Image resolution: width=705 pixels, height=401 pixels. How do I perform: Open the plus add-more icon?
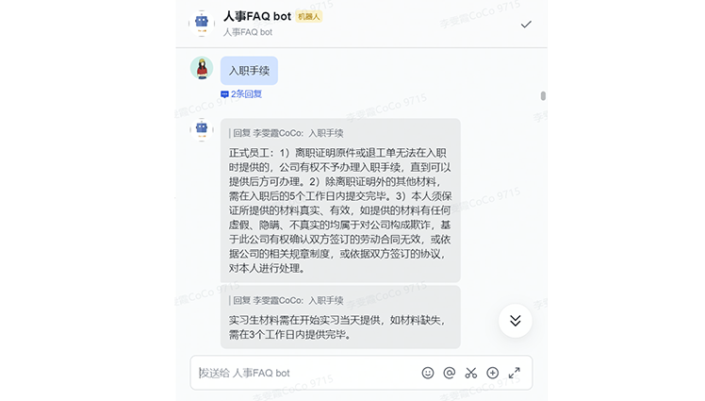492,373
